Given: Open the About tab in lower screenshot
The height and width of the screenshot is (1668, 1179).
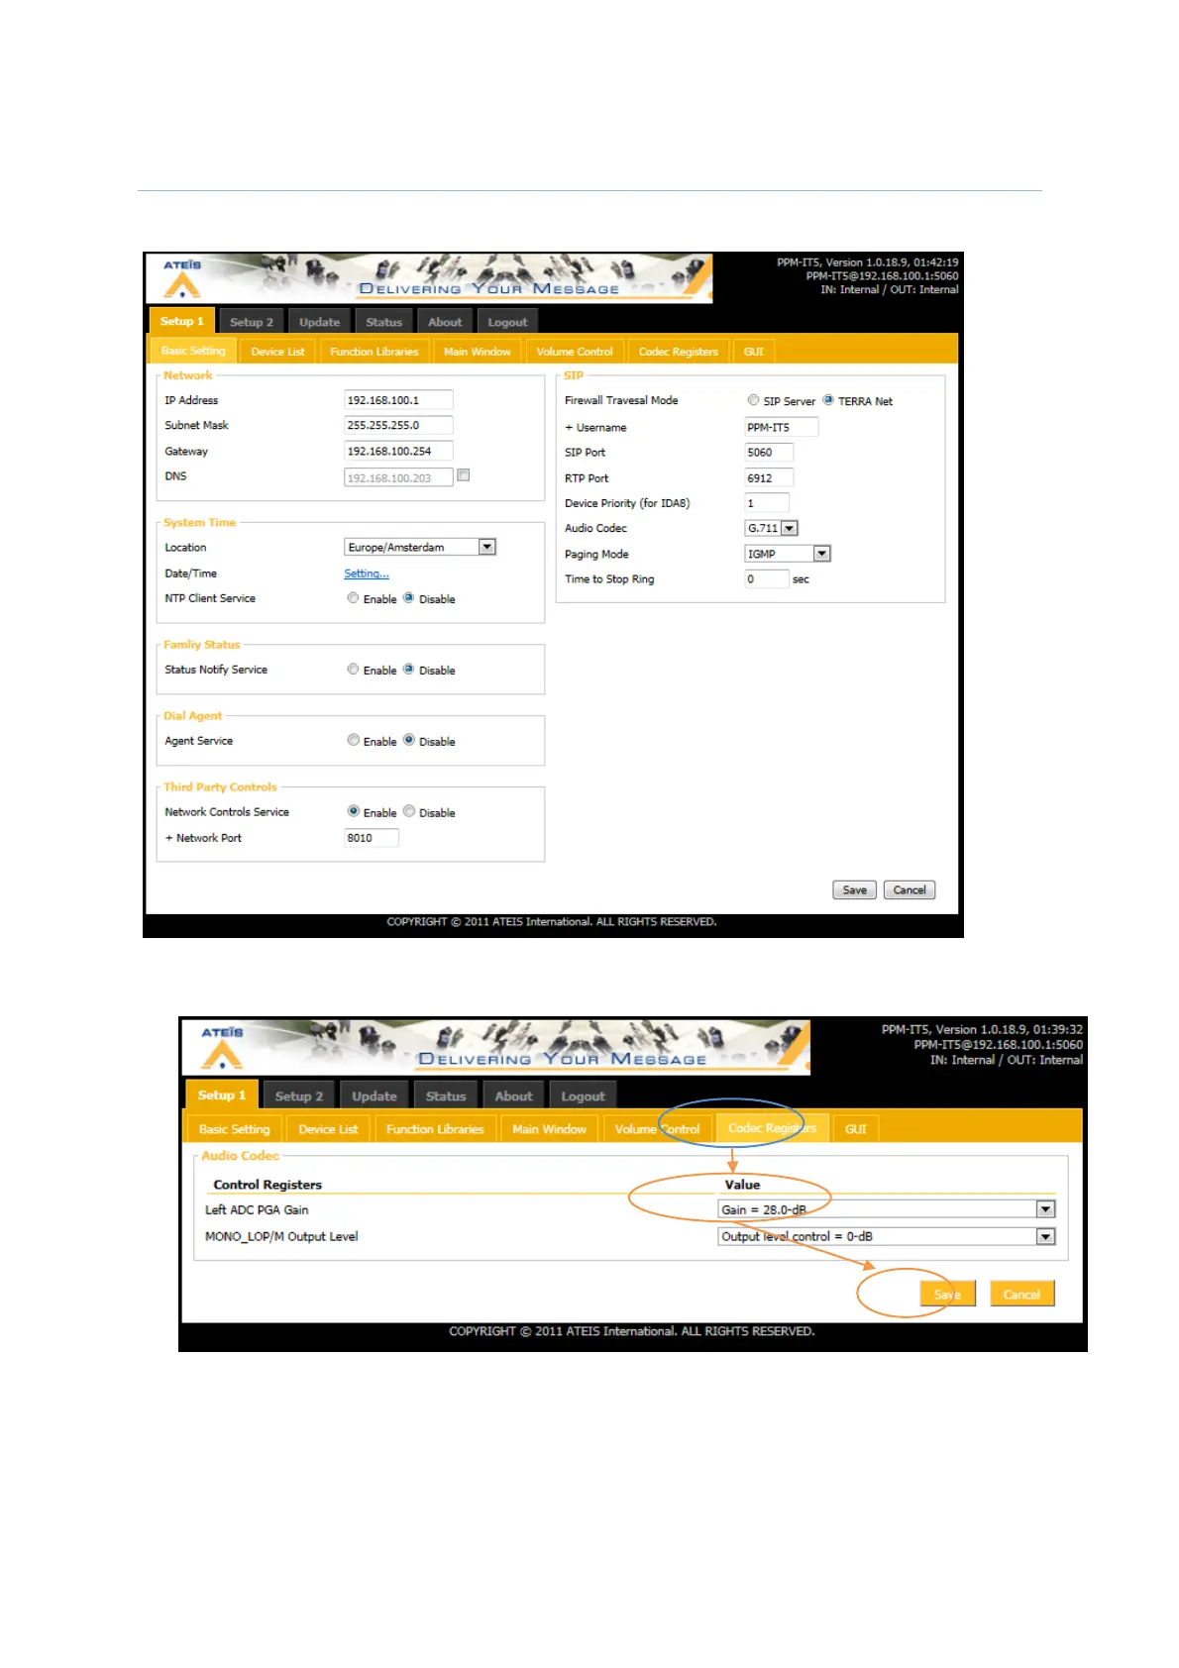Looking at the screenshot, I should (x=514, y=1095).
